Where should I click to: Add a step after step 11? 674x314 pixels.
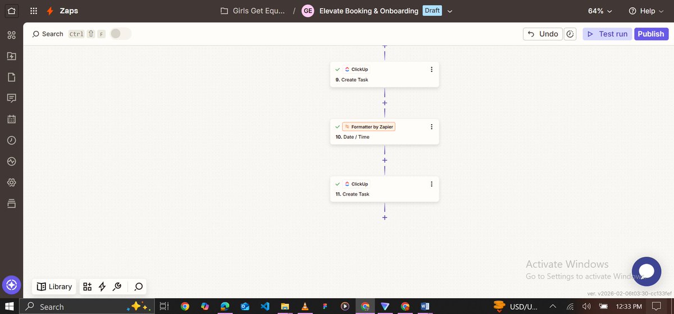385,217
